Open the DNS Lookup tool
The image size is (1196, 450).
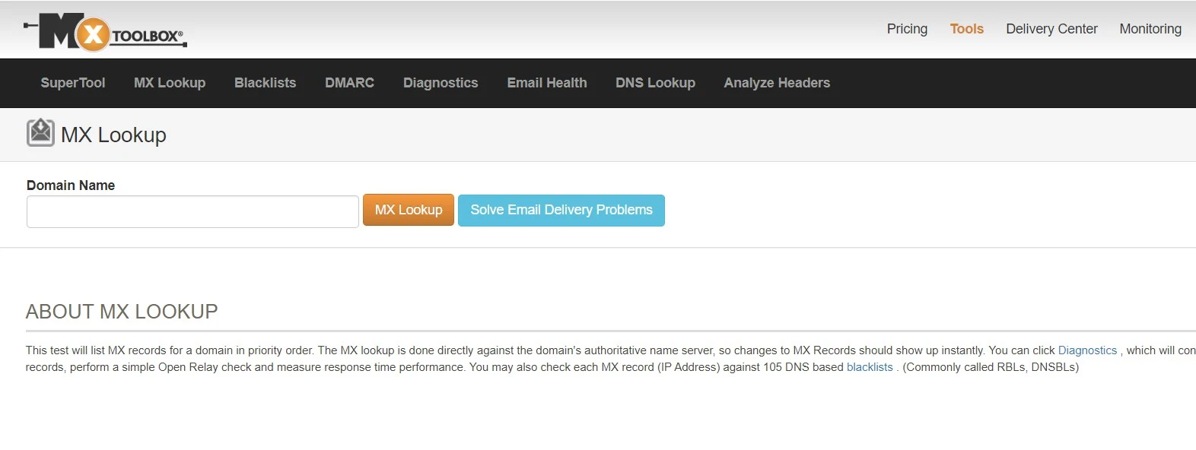point(655,83)
